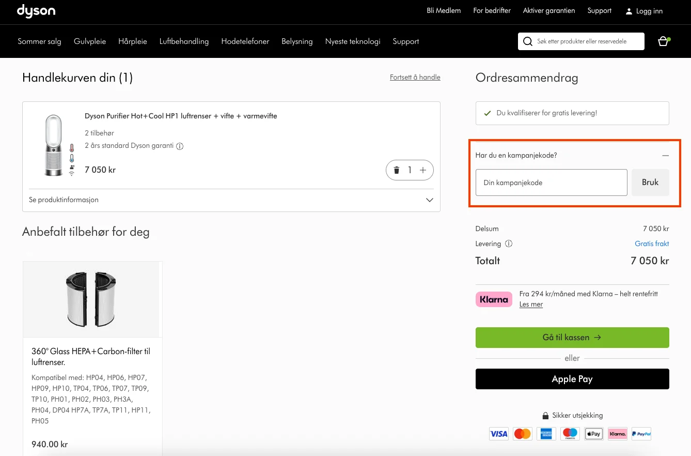
Task: Expand Se produktinformasjon
Action: point(231,200)
